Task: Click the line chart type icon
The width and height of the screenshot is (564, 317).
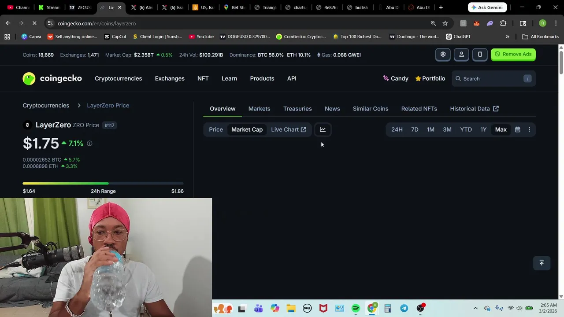Action: 323,129
